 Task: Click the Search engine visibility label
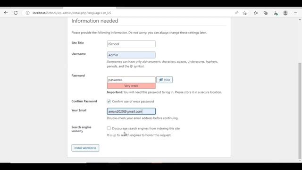tap(81, 129)
